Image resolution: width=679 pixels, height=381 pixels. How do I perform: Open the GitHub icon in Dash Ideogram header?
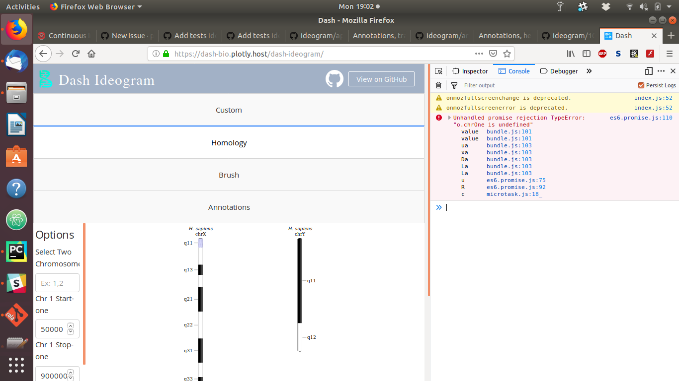(x=334, y=78)
